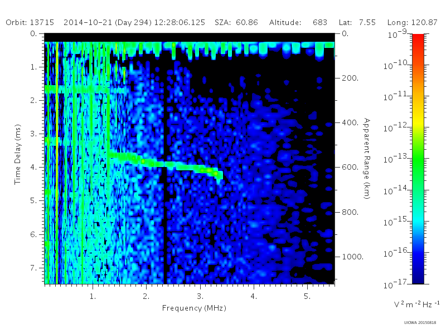
Task: Click the 'UIOWA 20150818' credit text
Action: coord(420,322)
